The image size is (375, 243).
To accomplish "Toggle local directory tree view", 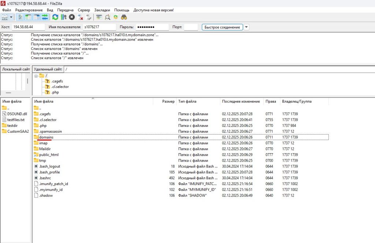I will [x=28, y=17].
